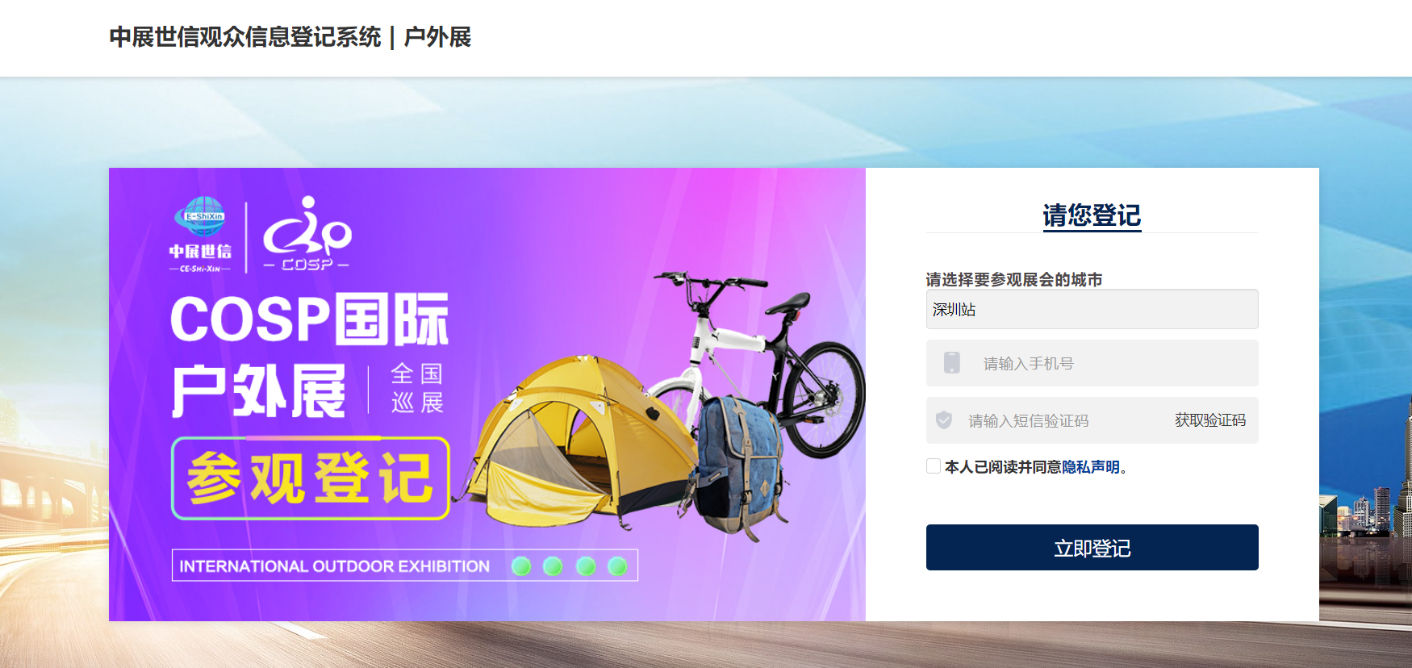The width and height of the screenshot is (1412, 668).
Task: Click the third green dot on banner
Action: coord(586,566)
